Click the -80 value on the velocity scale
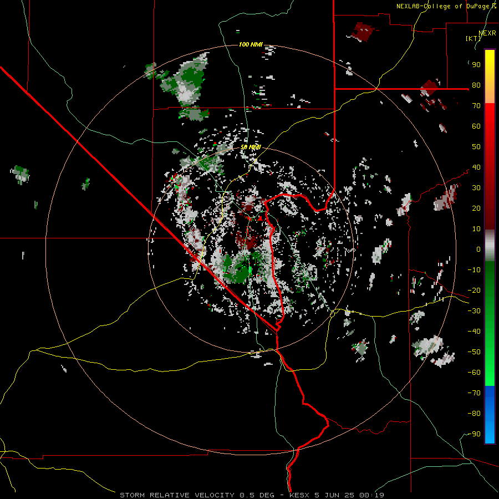Viewport: 499px width, 499px height. coord(474,414)
